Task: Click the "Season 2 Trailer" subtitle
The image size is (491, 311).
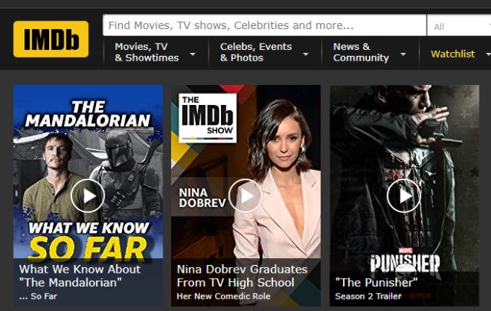Action: (x=368, y=296)
